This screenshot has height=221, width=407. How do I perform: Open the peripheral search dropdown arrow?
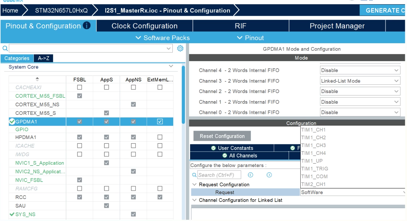(x=169, y=48)
